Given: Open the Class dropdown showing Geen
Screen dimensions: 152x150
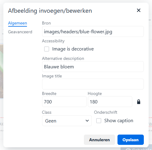Looking at the screenshot, I should pos(67,121).
